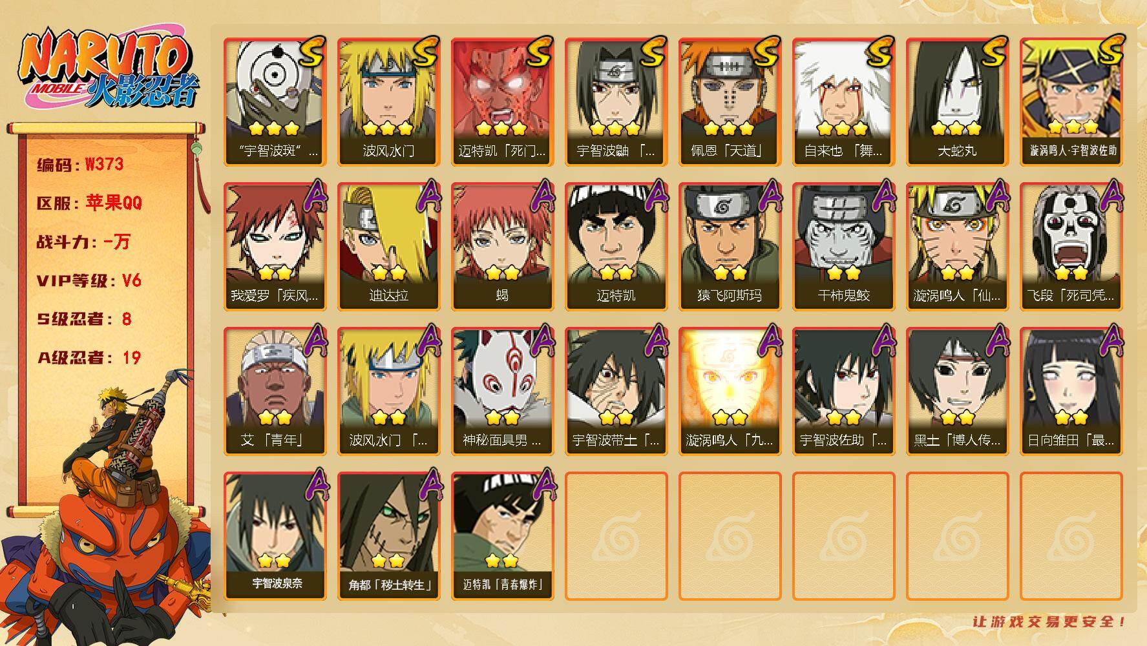The image size is (1147, 646).
Task: Click the 干柿鬼鲛 portrait card
Action: click(x=843, y=246)
